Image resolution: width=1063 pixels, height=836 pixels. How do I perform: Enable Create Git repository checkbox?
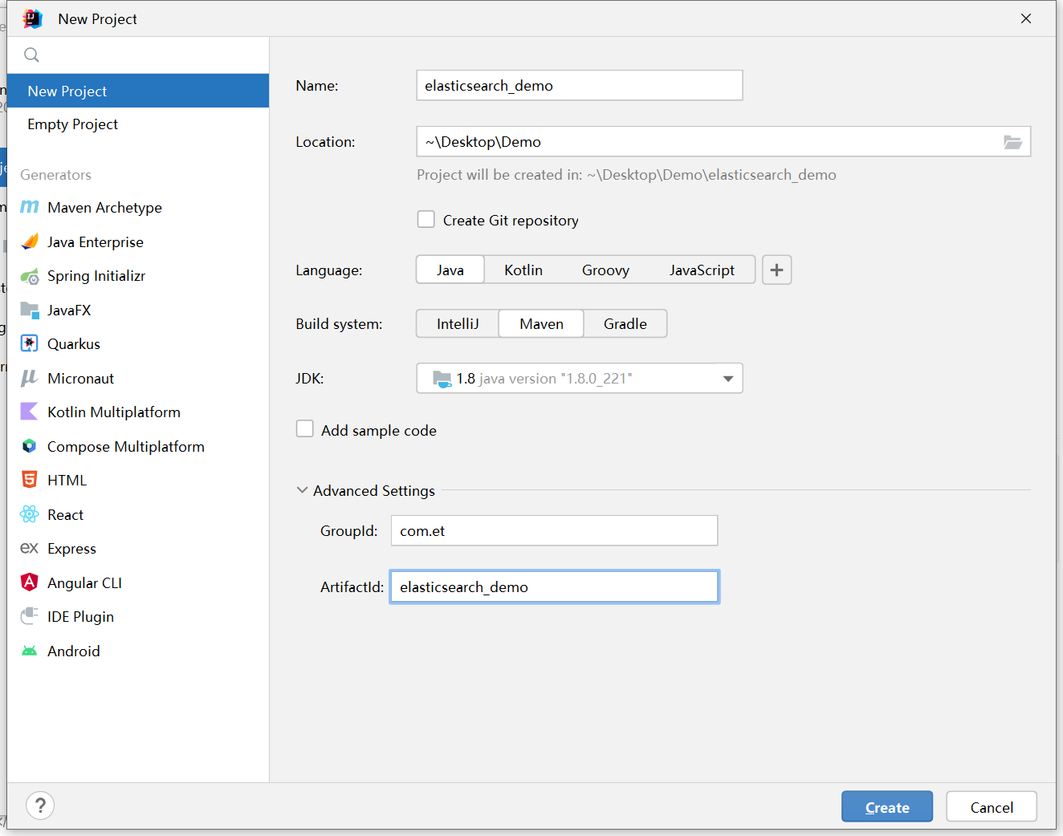pos(426,220)
